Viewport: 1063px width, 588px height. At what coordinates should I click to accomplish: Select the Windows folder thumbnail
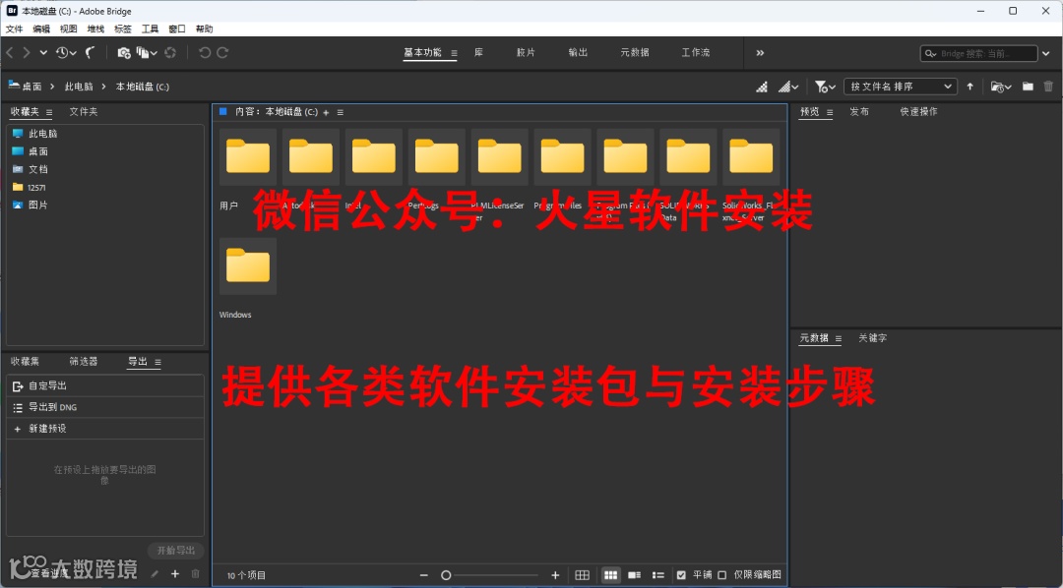[x=248, y=266]
